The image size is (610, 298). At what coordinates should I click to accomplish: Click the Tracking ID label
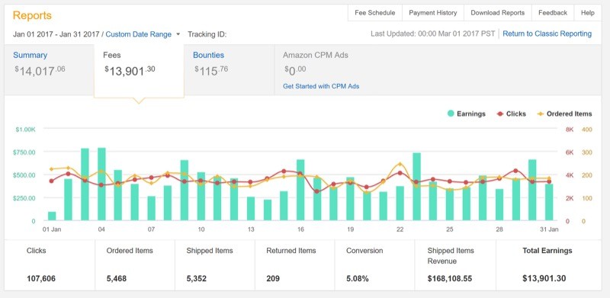(x=207, y=34)
